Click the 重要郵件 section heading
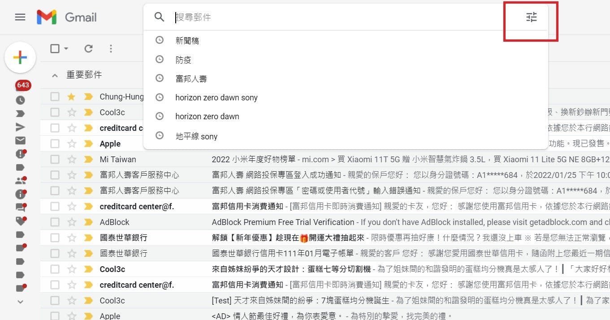The width and height of the screenshot is (610, 320). 84,75
